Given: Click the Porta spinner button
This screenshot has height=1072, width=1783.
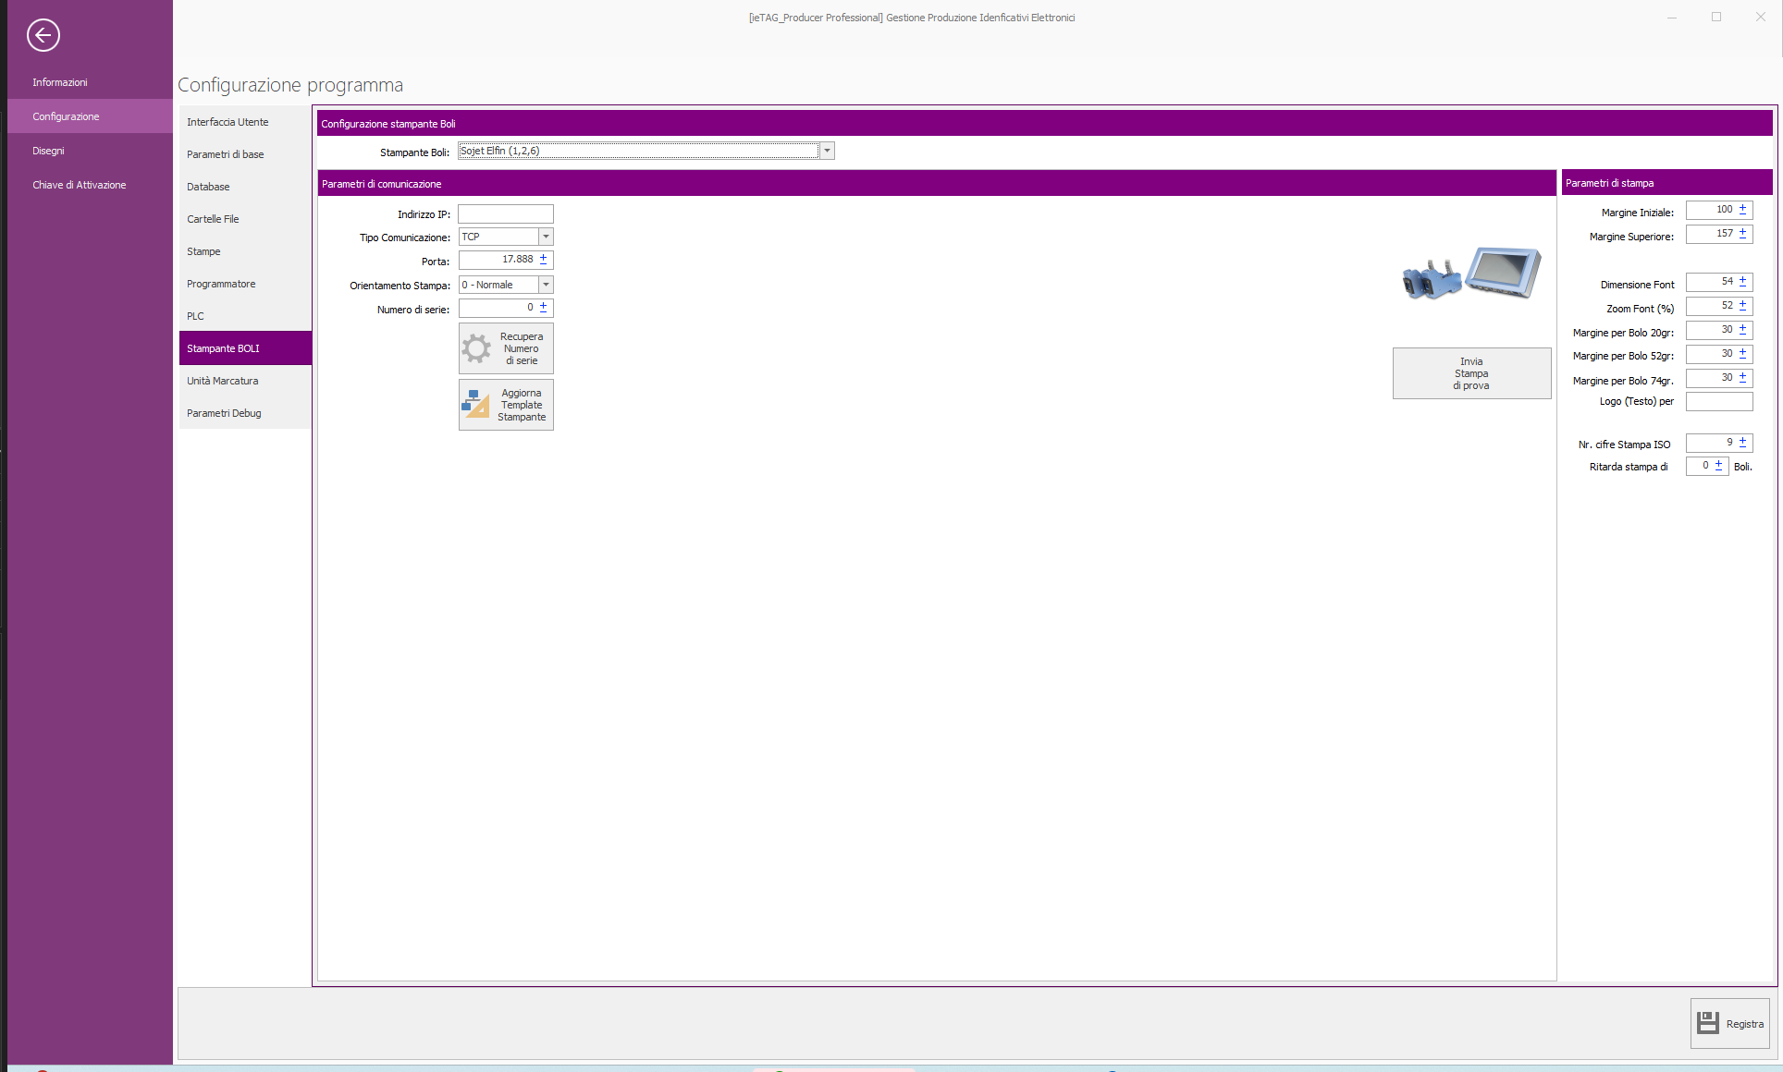Looking at the screenshot, I should (x=544, y=260).
